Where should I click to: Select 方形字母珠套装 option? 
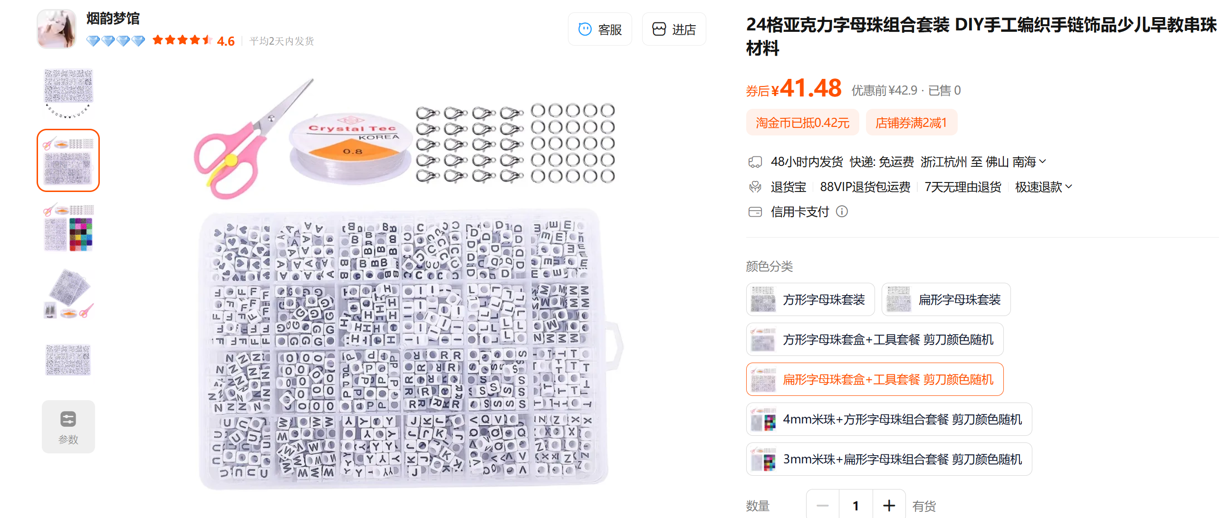point(810,299)
